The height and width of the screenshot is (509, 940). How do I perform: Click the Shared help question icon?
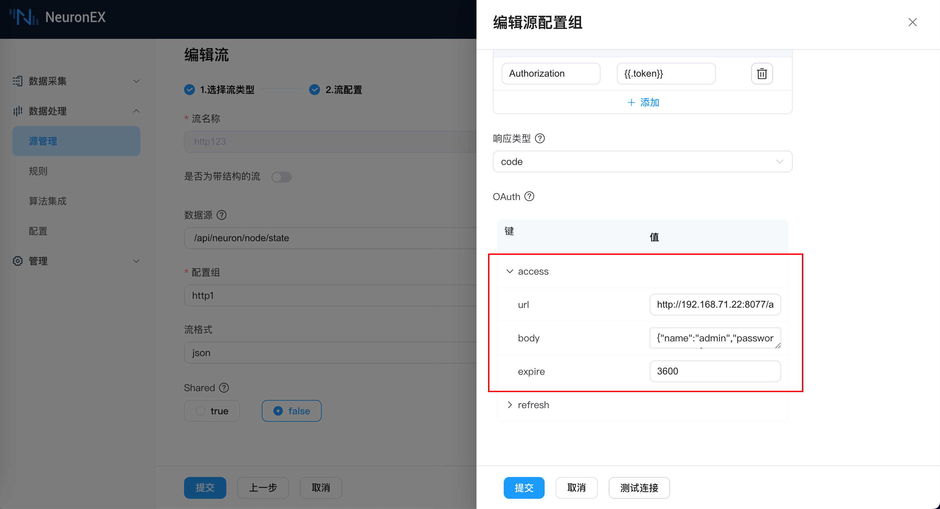224,388
